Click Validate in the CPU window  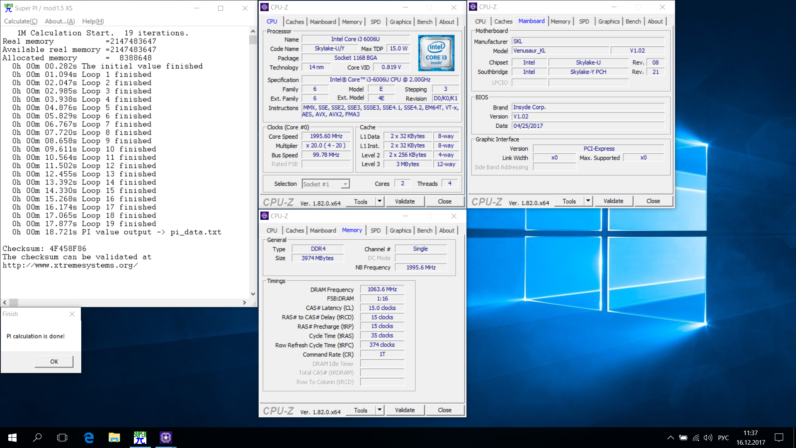pyautogui.click(x=405, y=202)
